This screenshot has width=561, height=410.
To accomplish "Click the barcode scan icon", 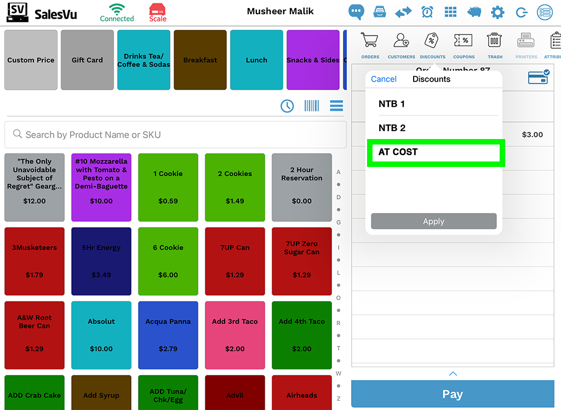I will (x=312, y=106).
